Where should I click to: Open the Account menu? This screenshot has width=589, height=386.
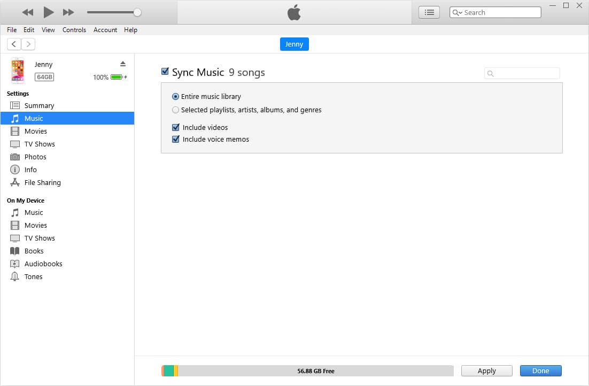tap(105, 30)
